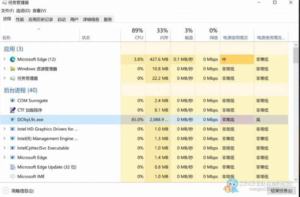Open the 选项(O) menu

point(23,11)
